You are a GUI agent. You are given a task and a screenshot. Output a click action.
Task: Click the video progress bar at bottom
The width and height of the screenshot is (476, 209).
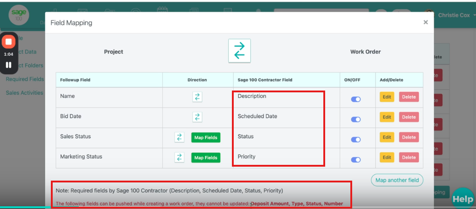point(238,208)
